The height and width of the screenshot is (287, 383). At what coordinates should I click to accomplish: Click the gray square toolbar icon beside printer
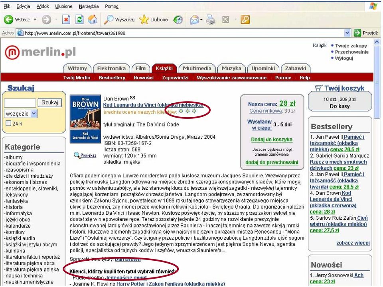tap(225, 20)
